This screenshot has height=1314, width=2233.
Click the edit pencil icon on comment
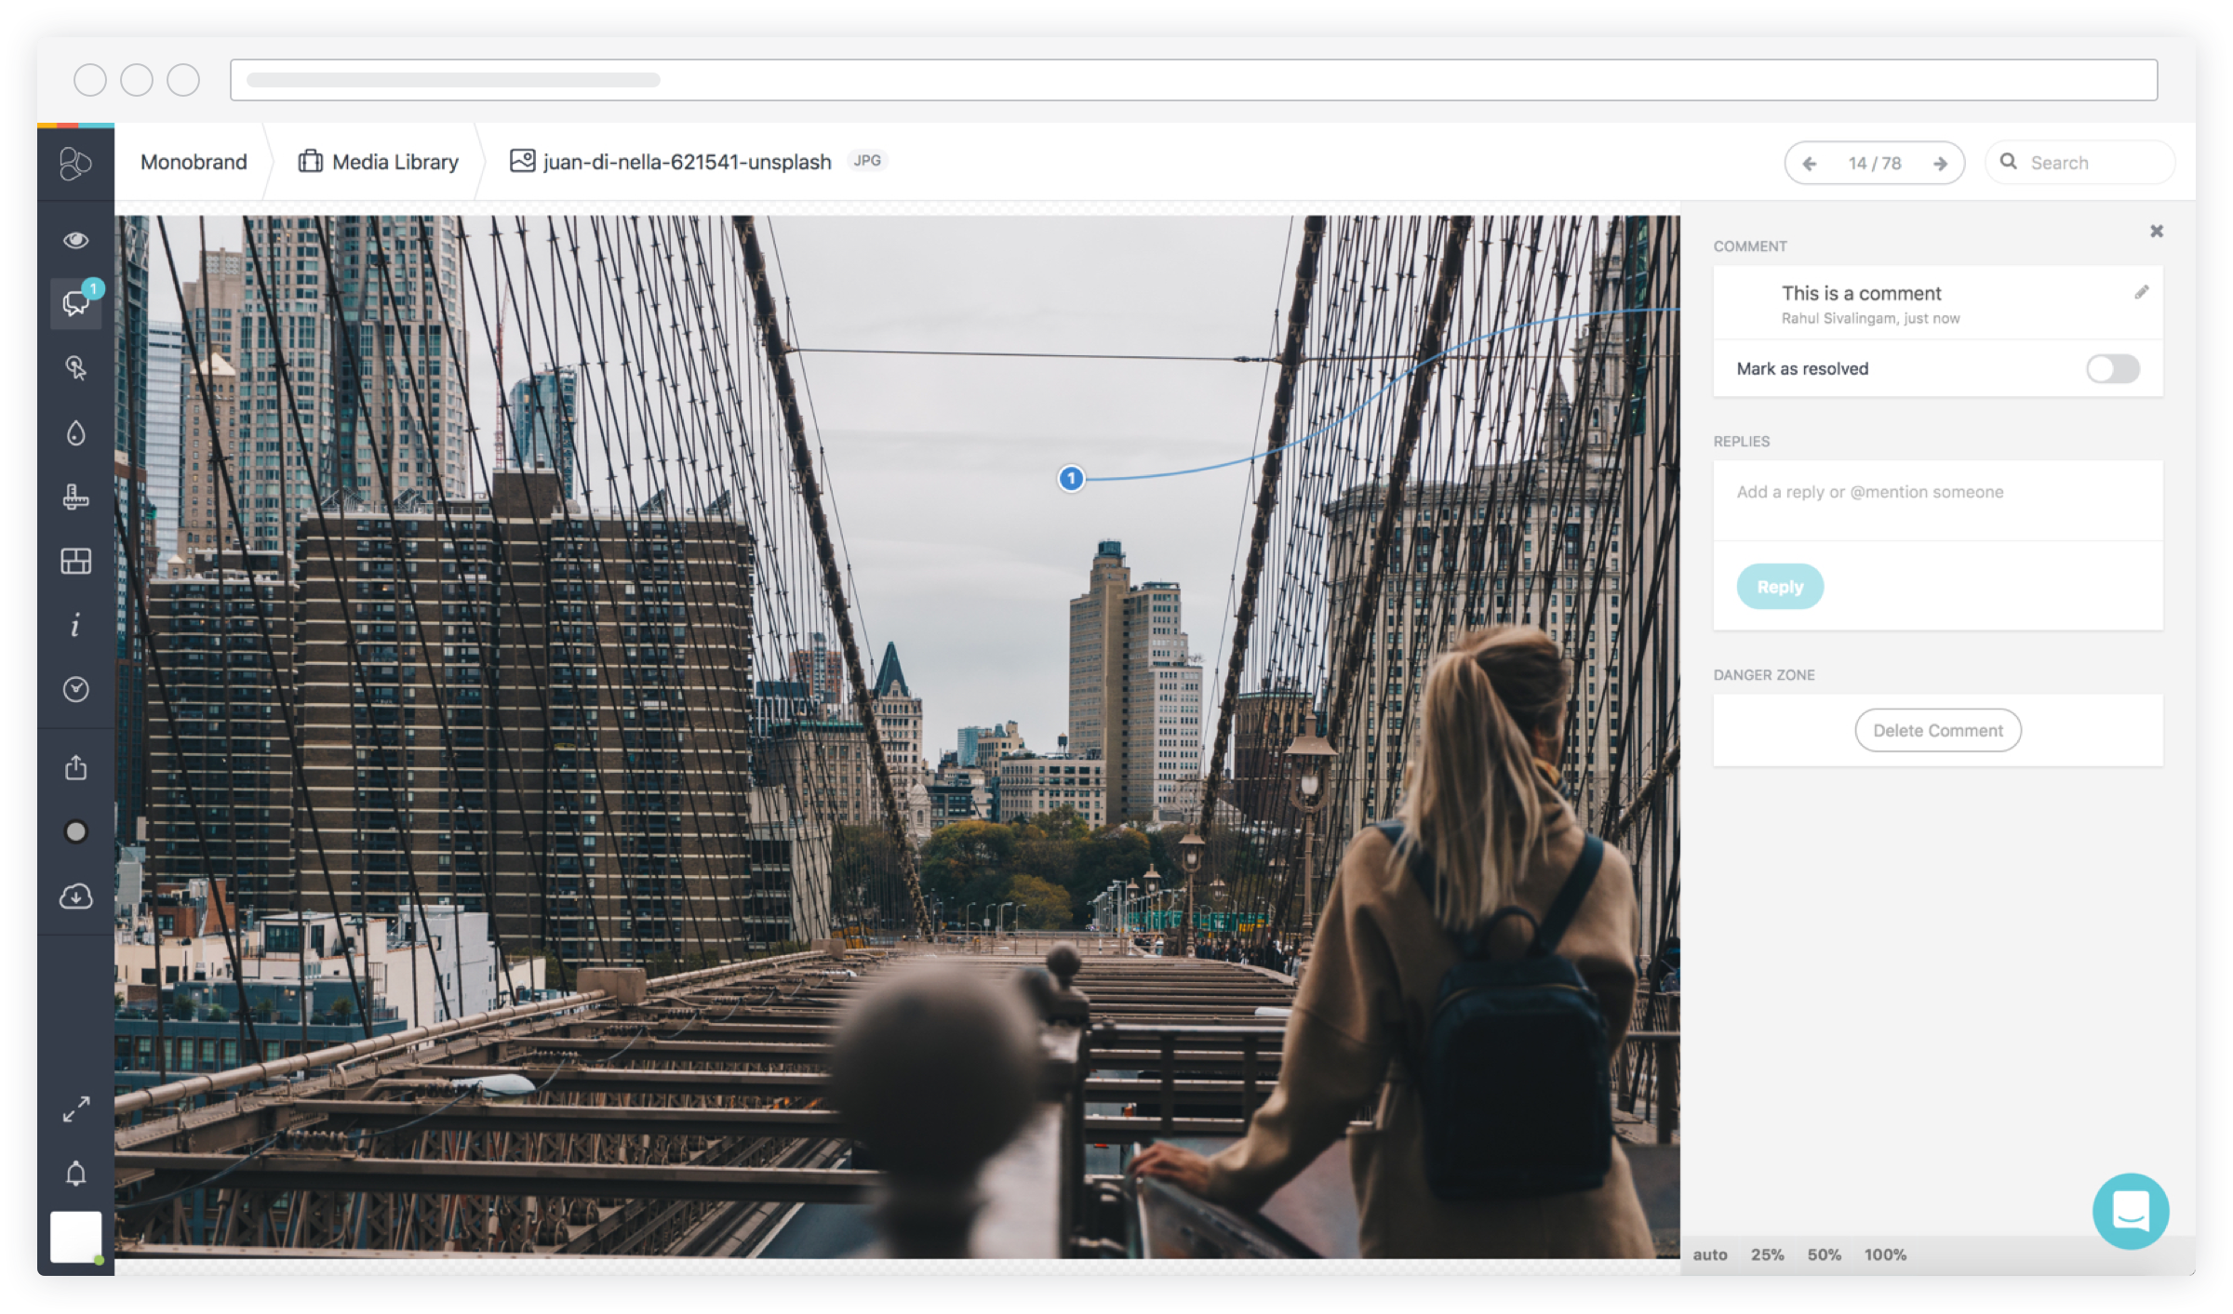[2144, 293]
